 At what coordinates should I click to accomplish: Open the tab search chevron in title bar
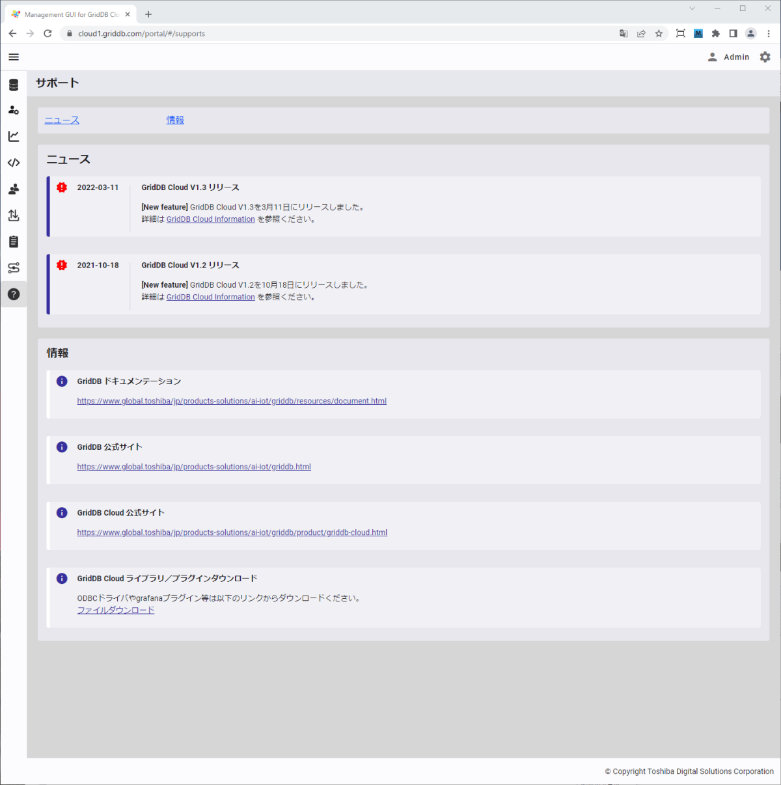(692, 8)
